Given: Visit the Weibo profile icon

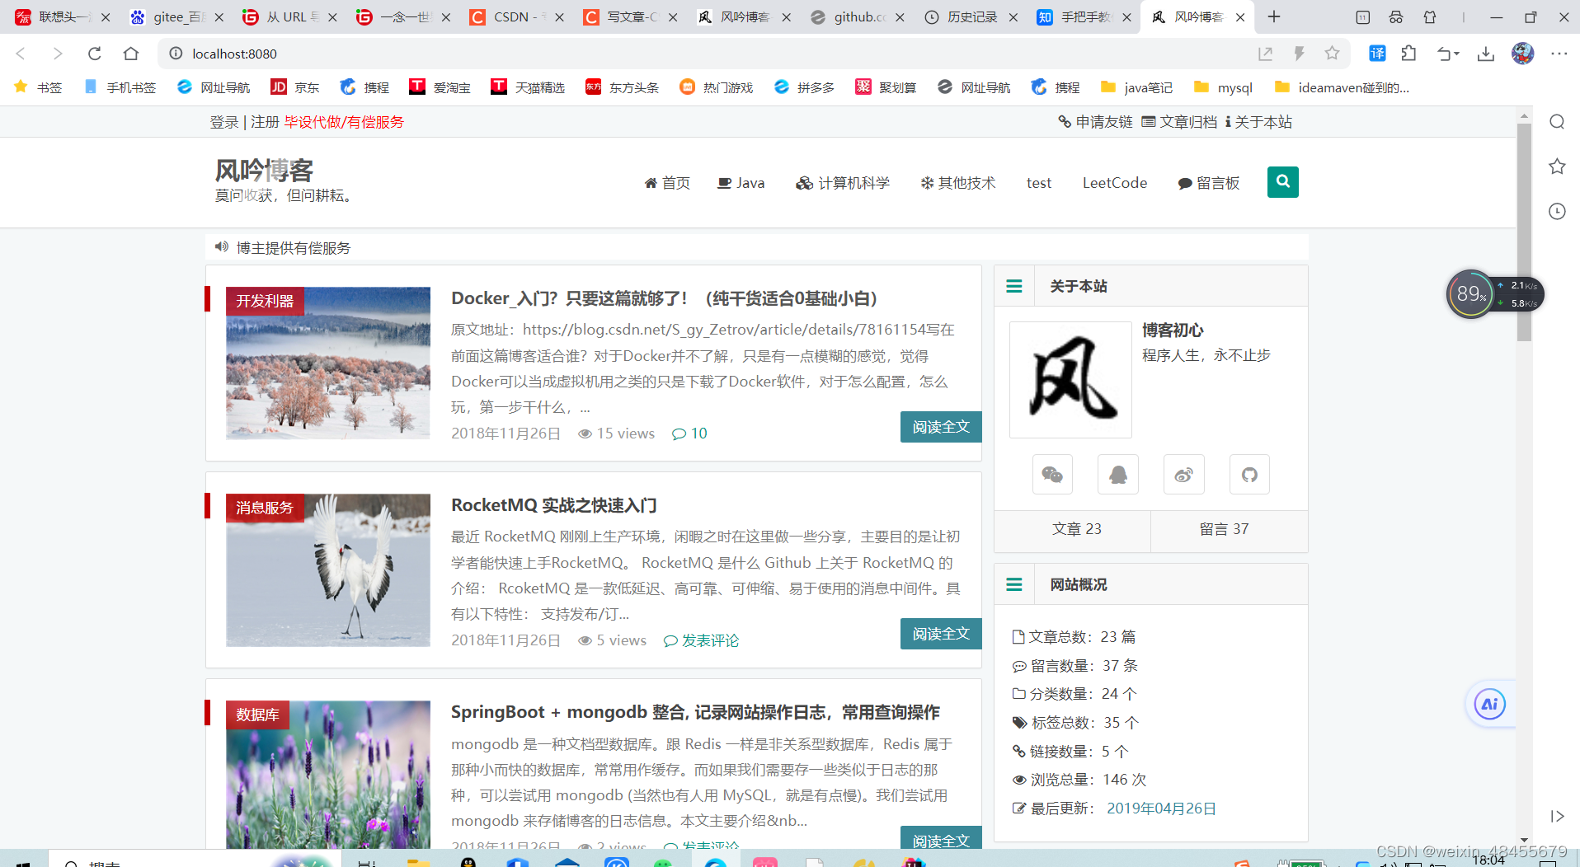Looking at the screenshot, I should (1183, 474).
